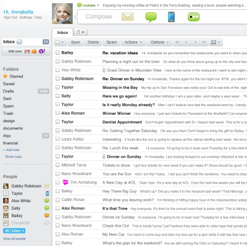247x246 pixels.
Task: Open the Trash folder
Action: pyautogui.click(x=8, y=113)
